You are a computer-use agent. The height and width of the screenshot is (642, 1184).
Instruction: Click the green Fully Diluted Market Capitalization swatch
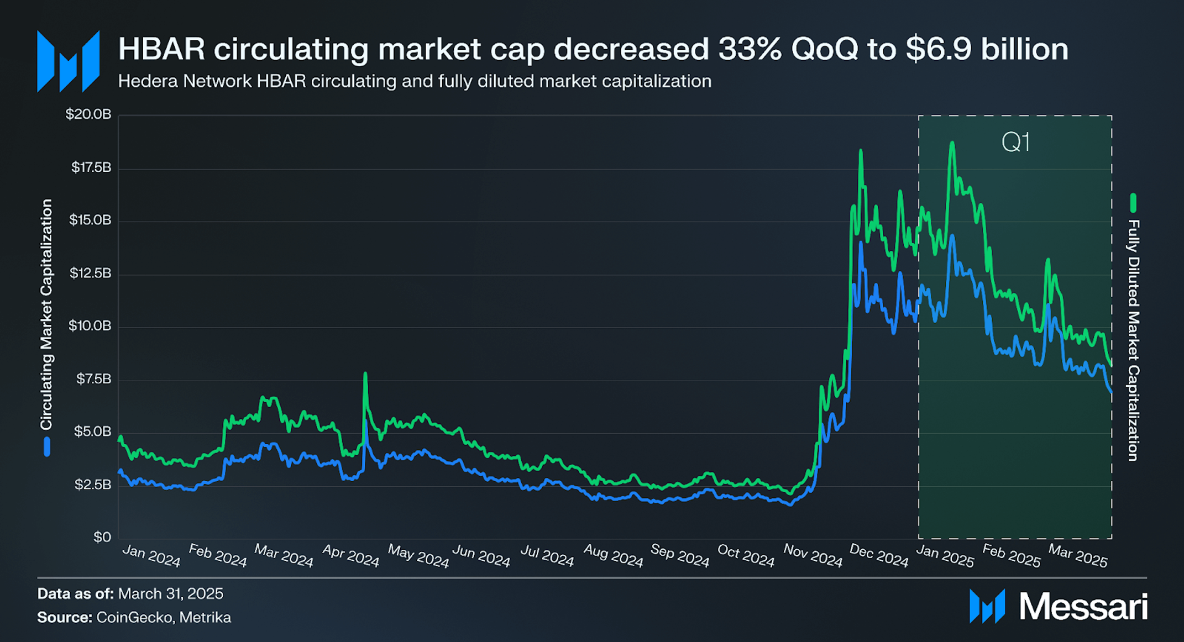point(1133,203)
